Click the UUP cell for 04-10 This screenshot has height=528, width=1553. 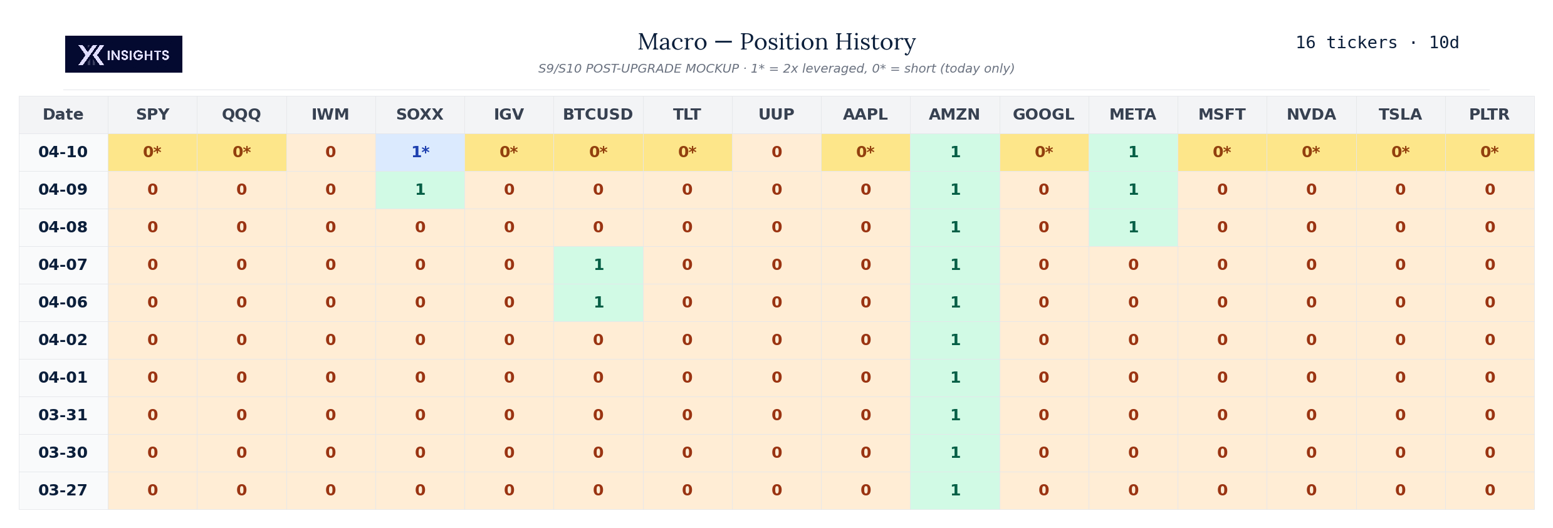coord(776,152)
